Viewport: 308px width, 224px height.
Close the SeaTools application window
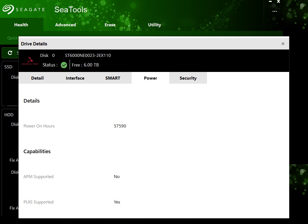coord(279,2)
